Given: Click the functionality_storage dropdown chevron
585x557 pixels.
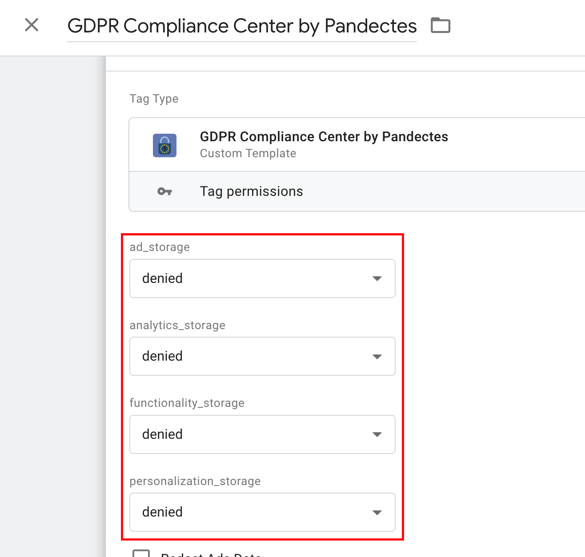Looking at the screenshot, I should pyautogui.click(x=377, y=434).
